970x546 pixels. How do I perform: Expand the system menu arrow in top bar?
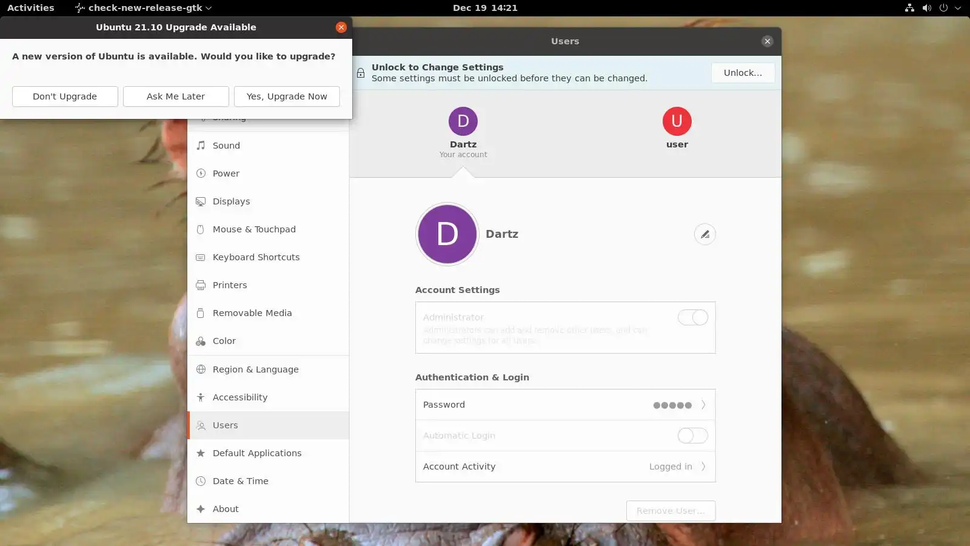958,8
